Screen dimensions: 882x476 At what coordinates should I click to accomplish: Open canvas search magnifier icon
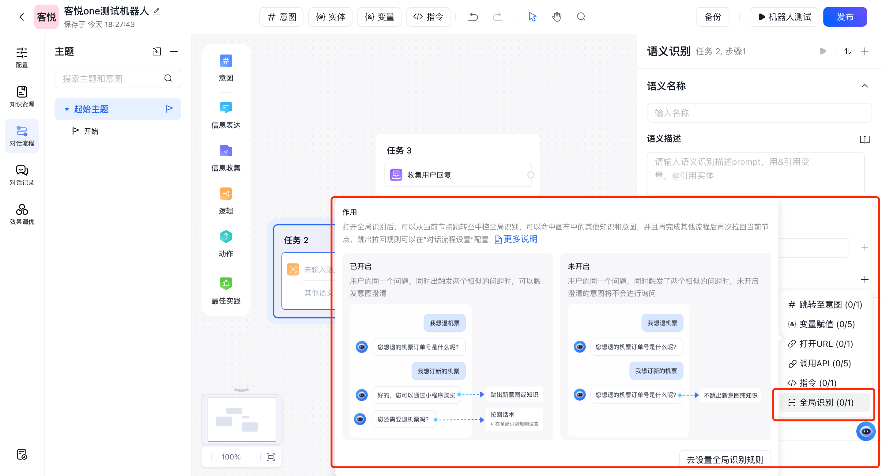(581, 17)
